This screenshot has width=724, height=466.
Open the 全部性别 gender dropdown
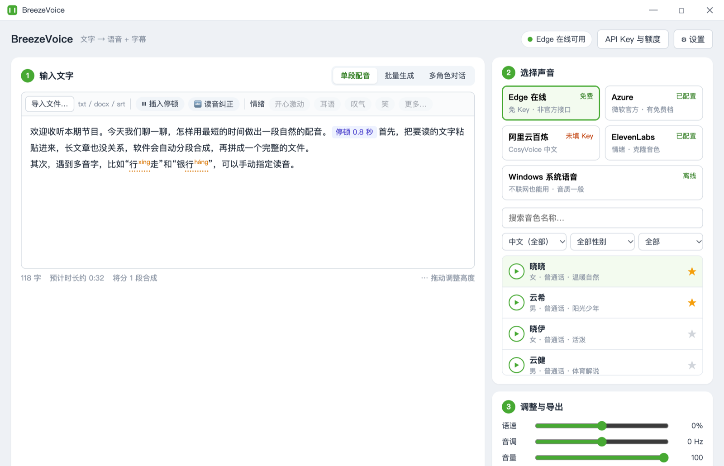(603, 242)
